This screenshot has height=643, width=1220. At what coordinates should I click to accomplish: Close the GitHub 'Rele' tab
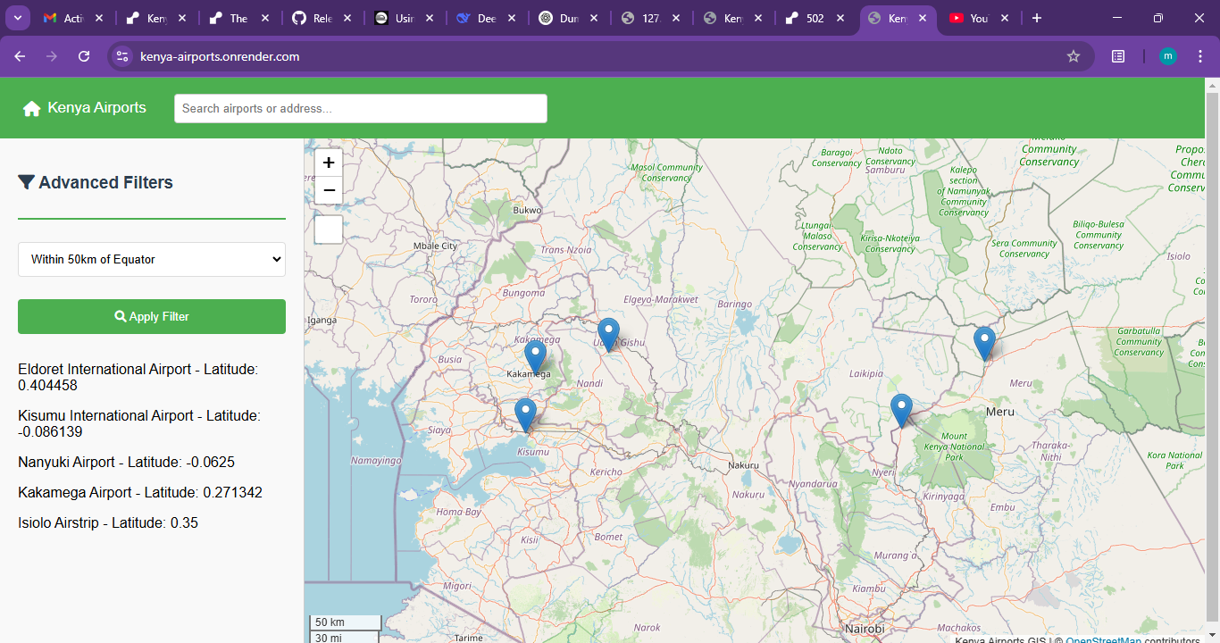[x=347, y=18]
